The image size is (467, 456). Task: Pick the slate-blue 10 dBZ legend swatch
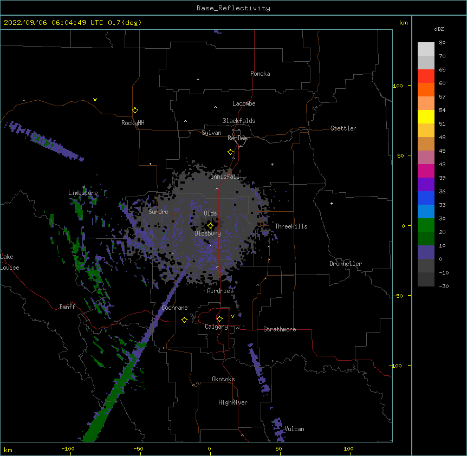(426, 252)
